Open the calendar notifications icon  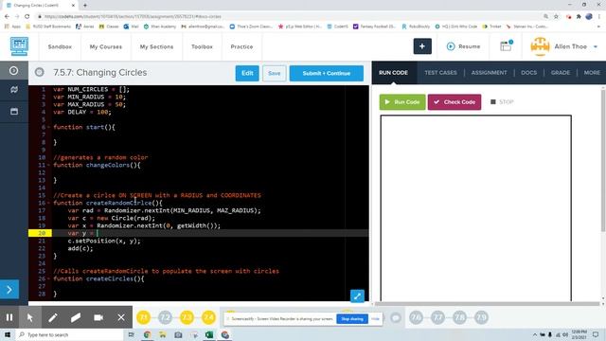(x=506, y=46)
